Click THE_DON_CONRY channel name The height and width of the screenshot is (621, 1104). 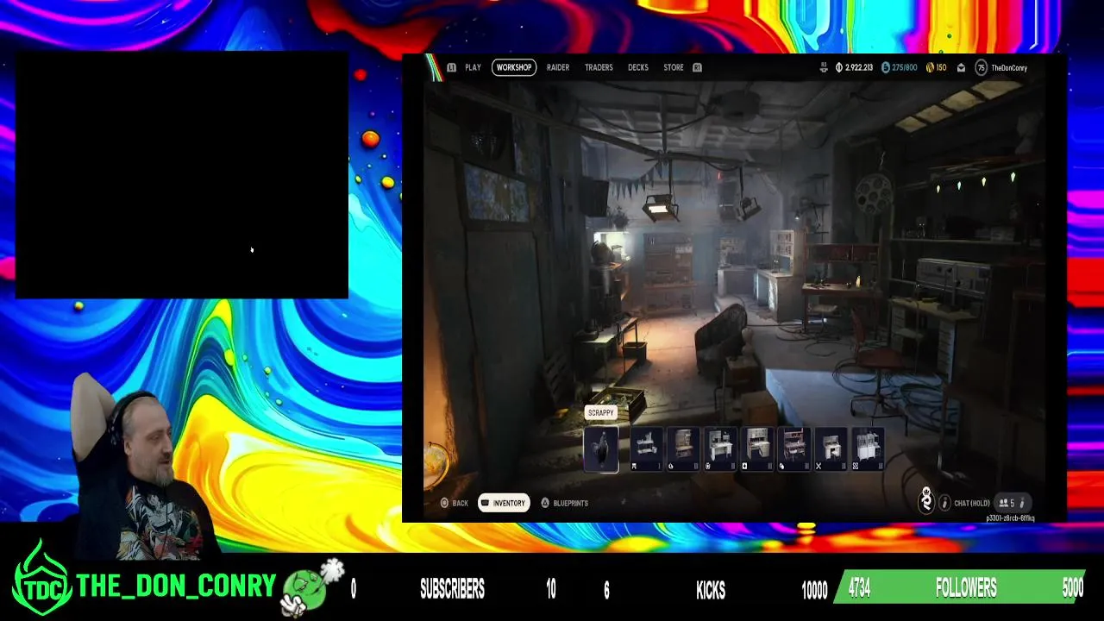[x=176, y=586]
